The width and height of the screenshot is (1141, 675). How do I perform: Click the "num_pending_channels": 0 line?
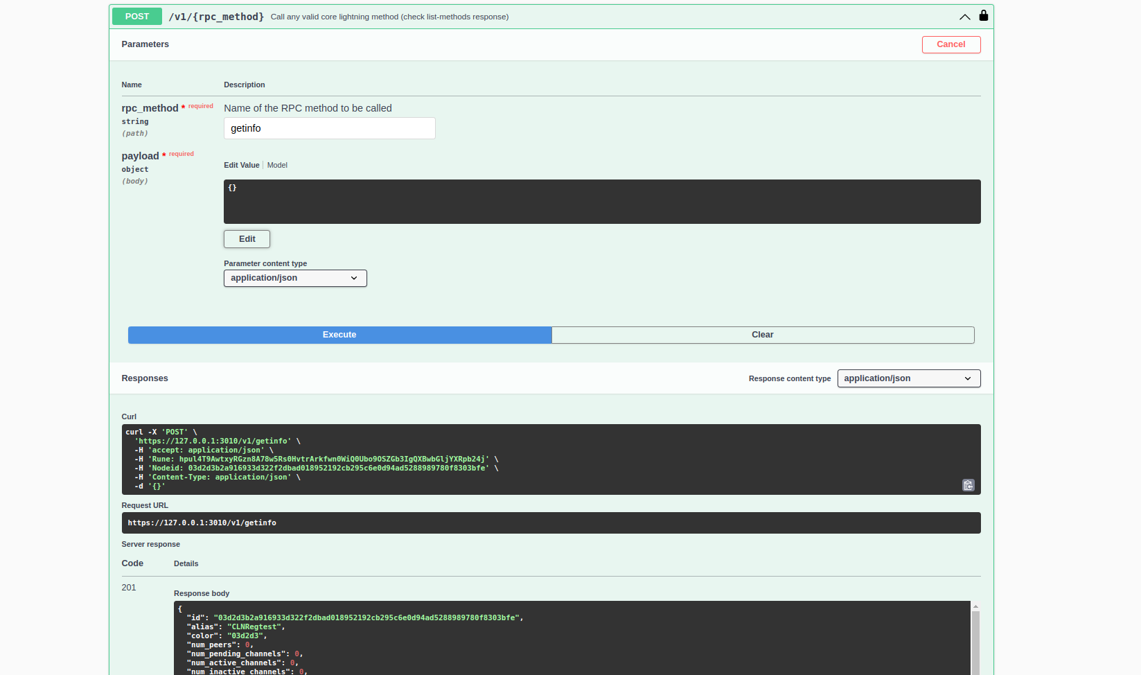coord(245,654)
